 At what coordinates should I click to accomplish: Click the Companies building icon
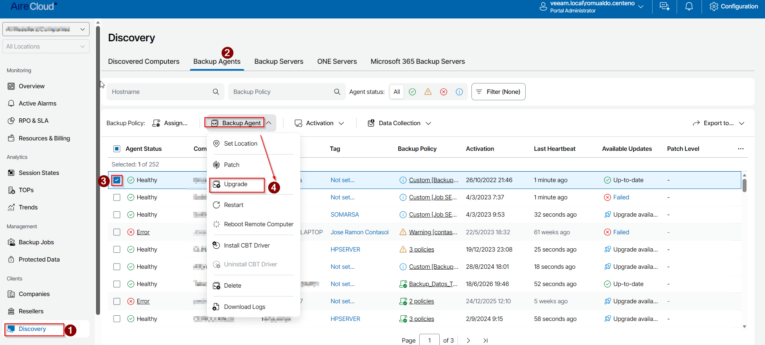coord(11,294)
